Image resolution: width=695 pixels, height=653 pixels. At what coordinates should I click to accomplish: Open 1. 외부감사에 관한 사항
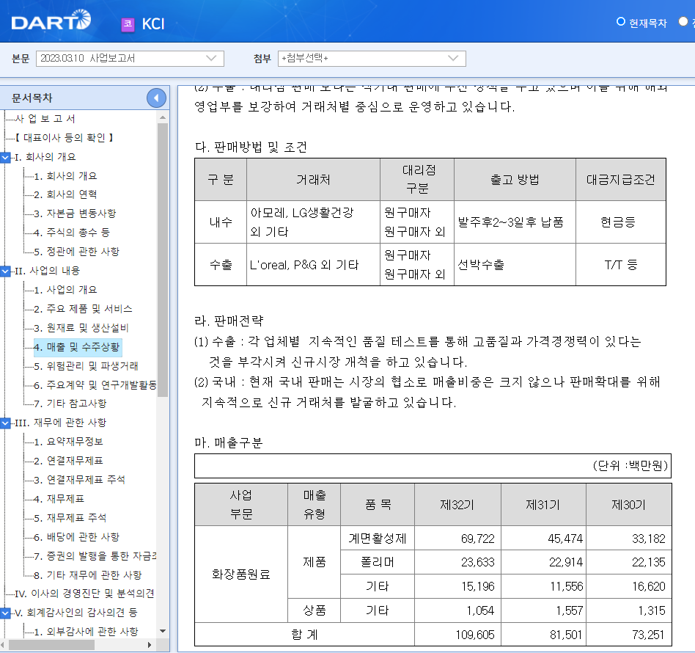click(86, 632)
